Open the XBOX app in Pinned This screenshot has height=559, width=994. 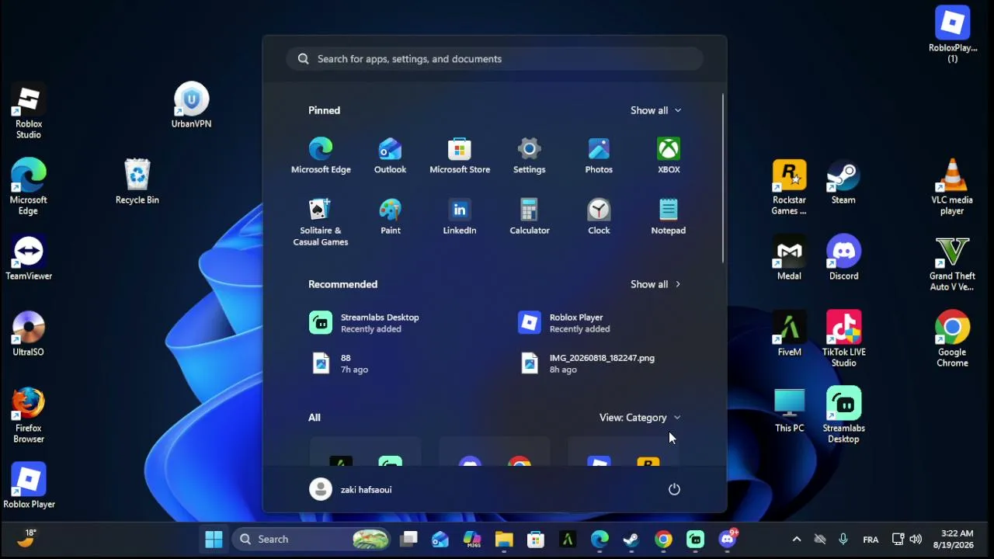pyautogui.click(x=669, y=155)
